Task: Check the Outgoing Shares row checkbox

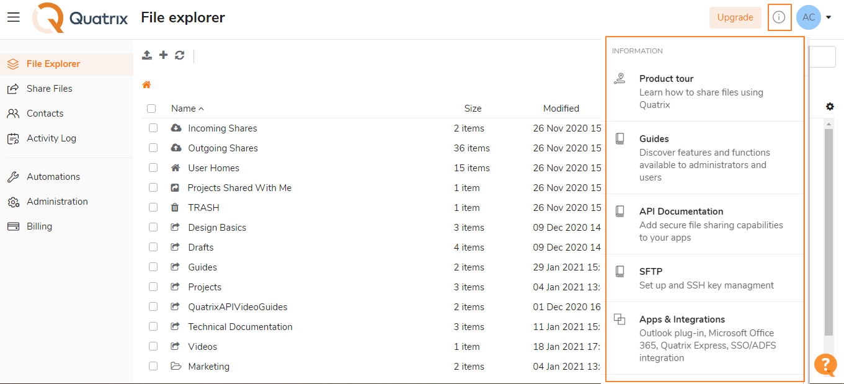Action: point(153,148)
